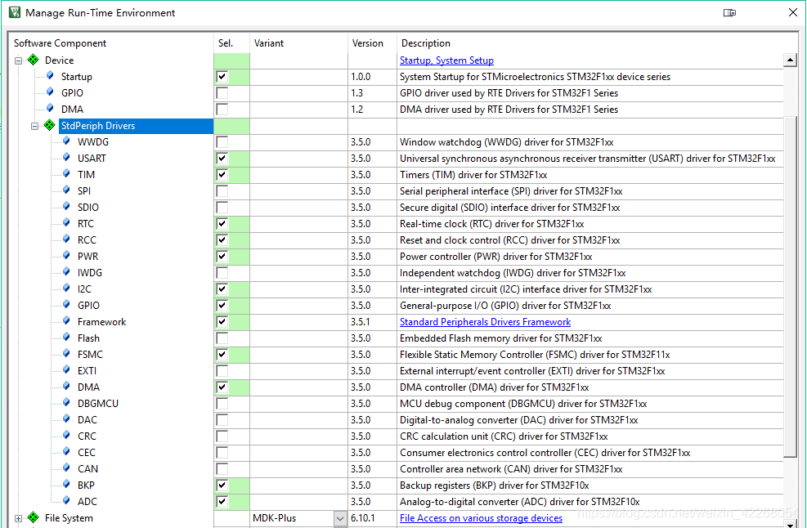The width and height of the screenshot is (807, 528).
Task: Click the SPI component blue gem icon
Action: click(66, 190)
